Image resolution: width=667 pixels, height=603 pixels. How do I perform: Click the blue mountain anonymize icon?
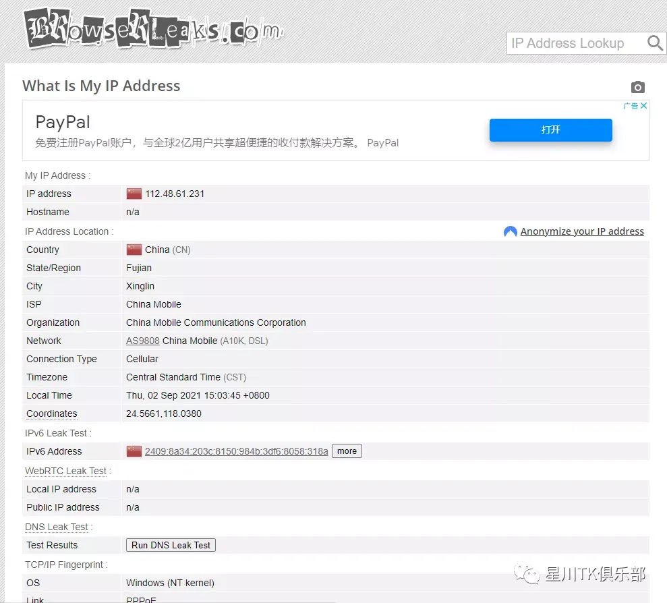click(510, 231)
